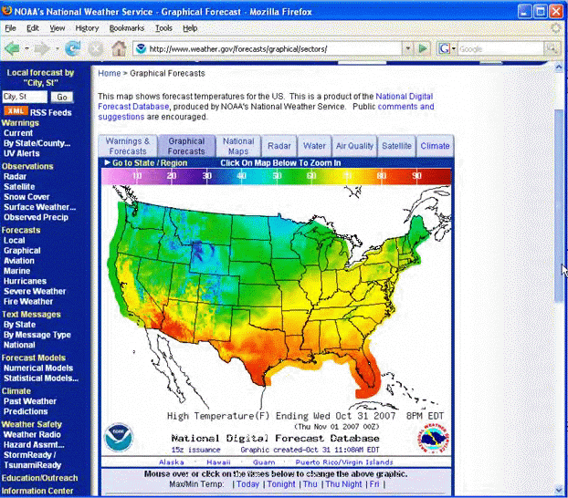568x498 pixels.
Task: Click the NOAA logo on the map
Action: (119, 437)
